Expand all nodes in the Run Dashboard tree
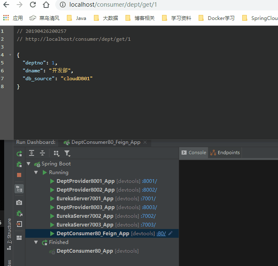Screen dimensions: 278x266 click(32, 153)
